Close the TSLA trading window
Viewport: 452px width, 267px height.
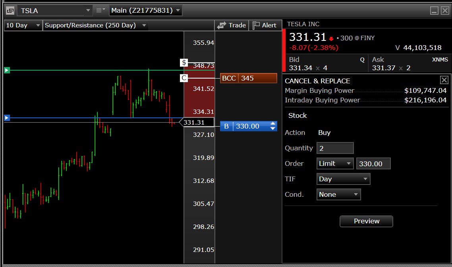pos(445,11)
